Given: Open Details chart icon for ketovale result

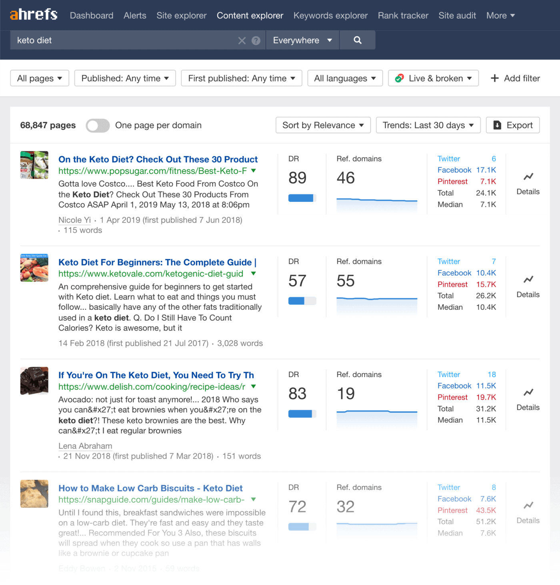Looking at the screenshot, I should 528,279.
